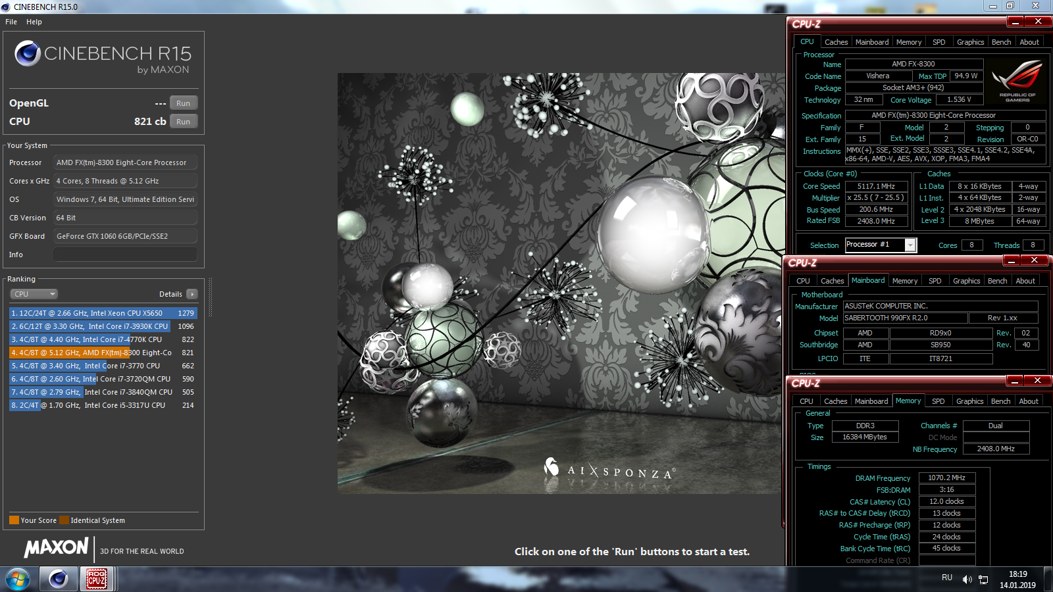Switch to CPU tab in CPU-Z memory timings window
The image size is (1053, 592).
806,401
